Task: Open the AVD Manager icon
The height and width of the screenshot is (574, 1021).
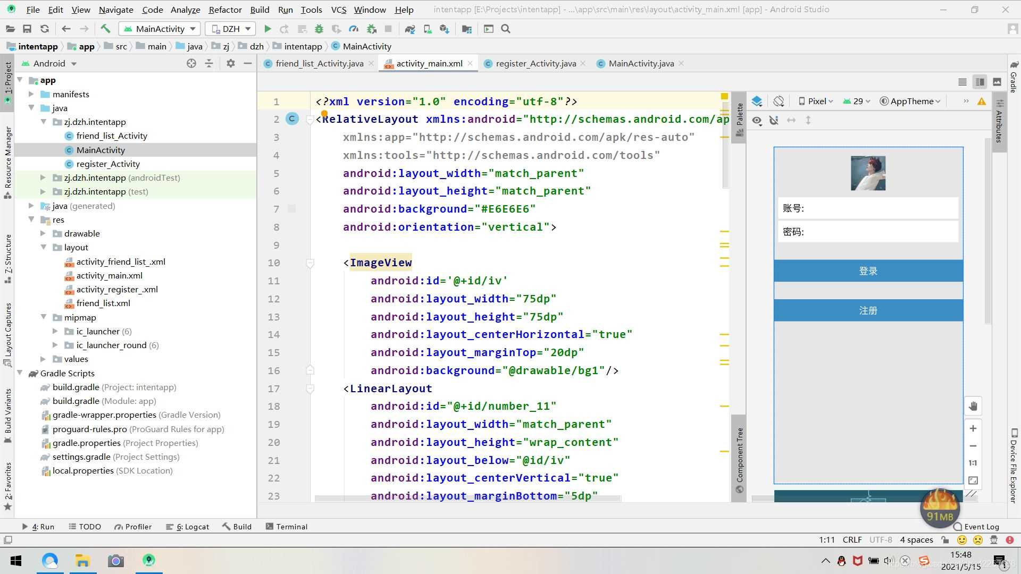Action: click(x=428, y=29)
